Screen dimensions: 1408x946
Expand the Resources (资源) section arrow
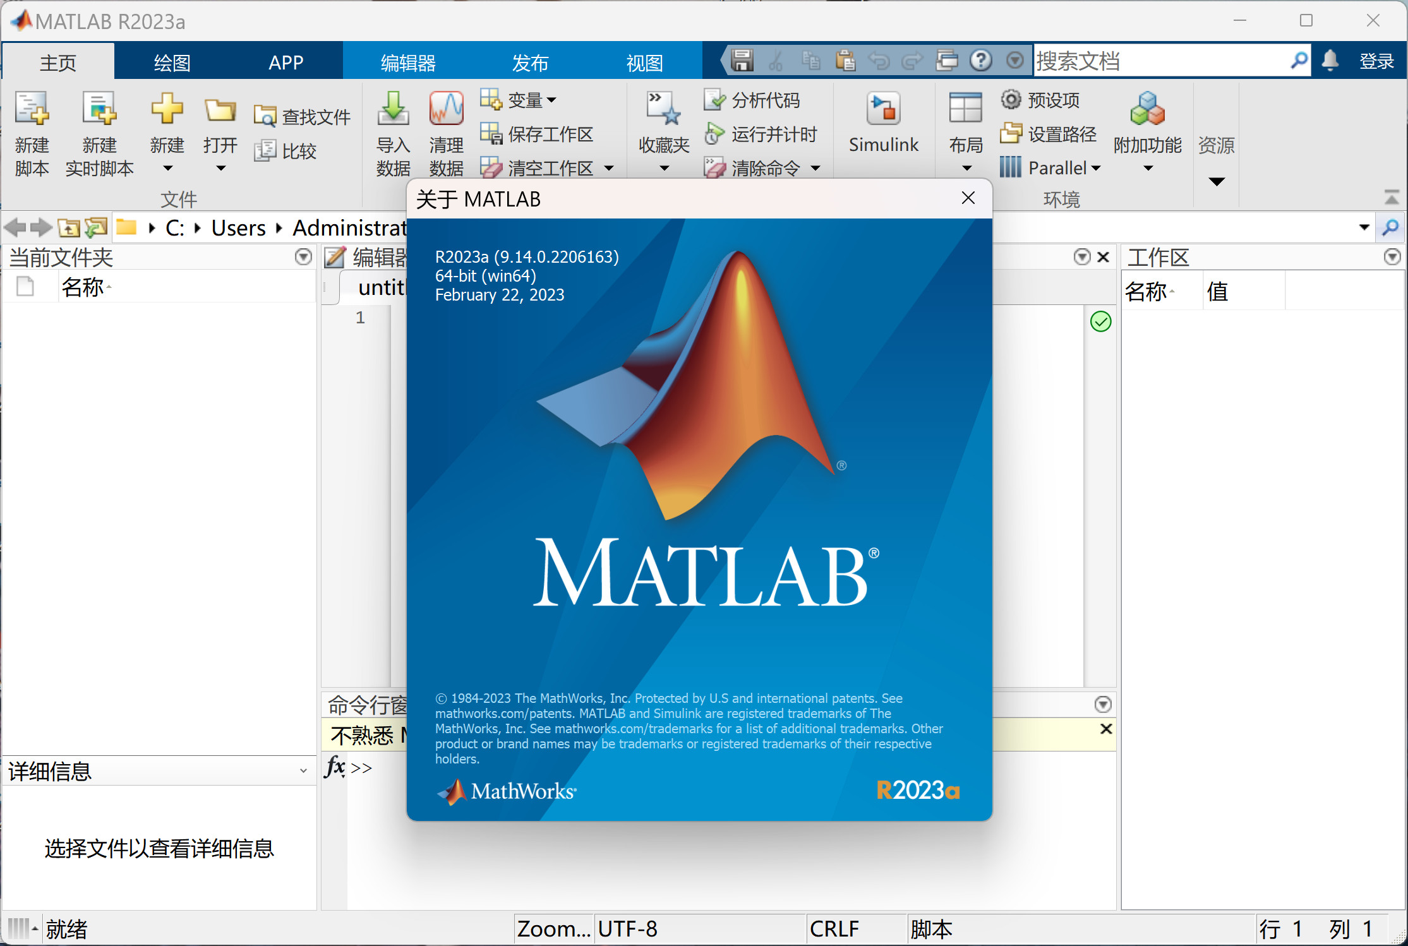click(1217, 182)
